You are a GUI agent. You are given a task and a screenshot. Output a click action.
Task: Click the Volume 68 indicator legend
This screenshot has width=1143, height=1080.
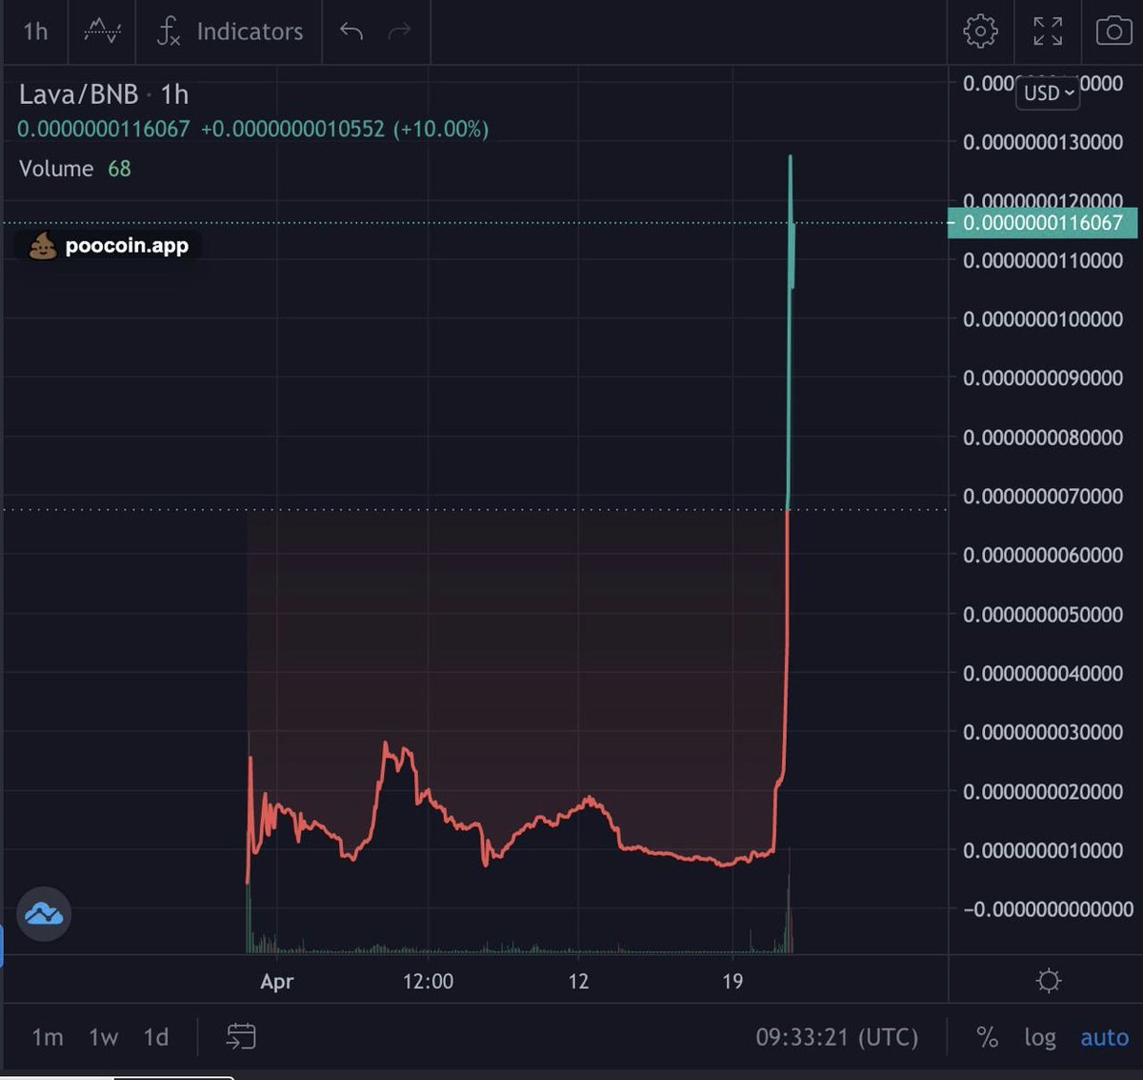tap(75, 169)
